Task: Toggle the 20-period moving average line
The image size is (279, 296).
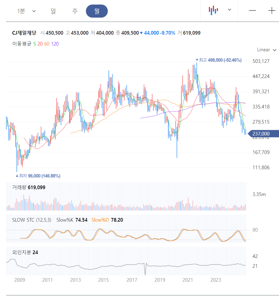Action: (40, 44)
